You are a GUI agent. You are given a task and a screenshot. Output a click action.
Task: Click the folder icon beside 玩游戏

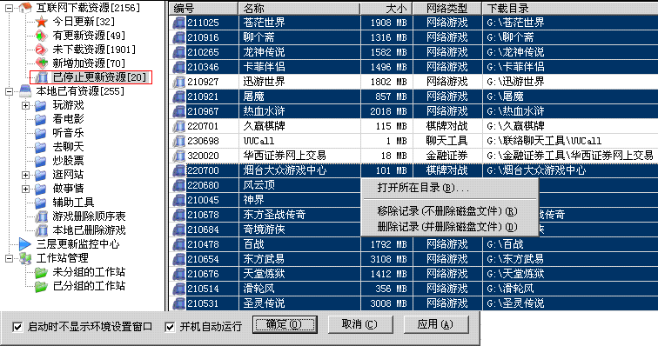click(41, 105)
